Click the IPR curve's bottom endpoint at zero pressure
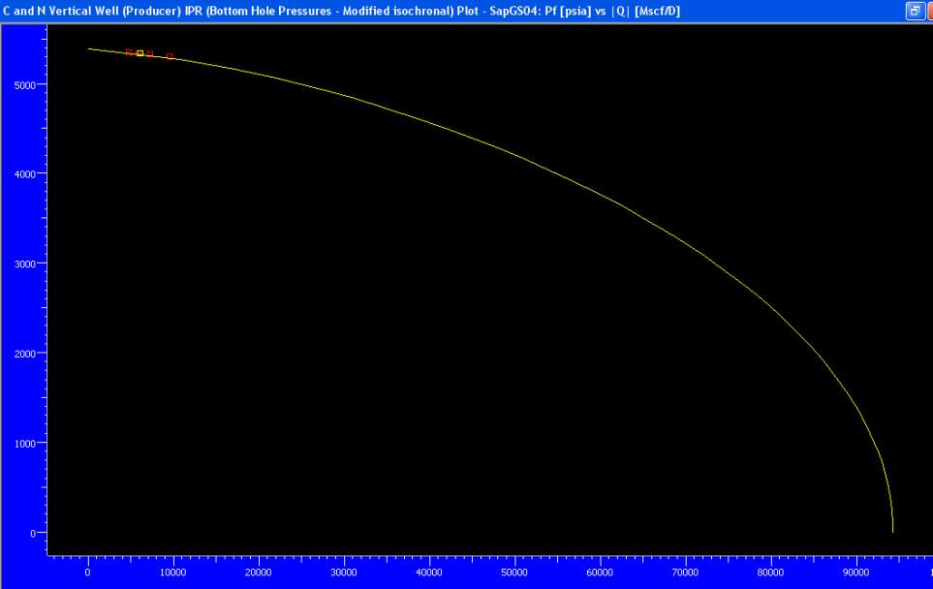 click(x=892, y=531)
